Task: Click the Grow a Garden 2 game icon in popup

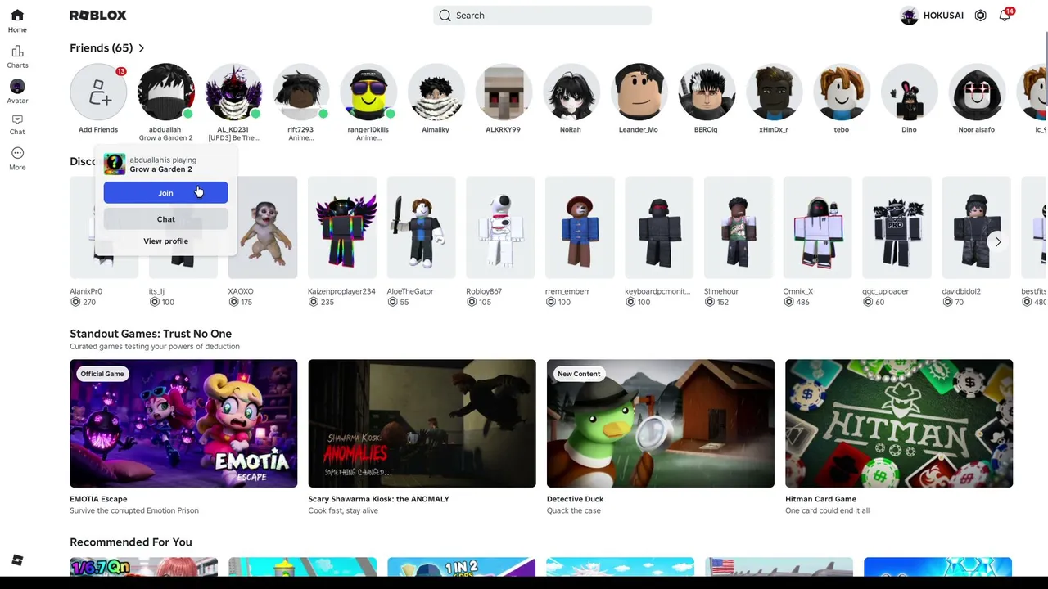Action: (115, 164)
